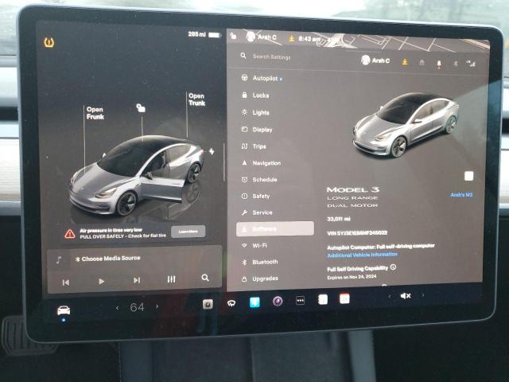Open the dashcam icon in bottom bar
The width and height of the screenshot is (509, 382).
(x=208, y=304)
